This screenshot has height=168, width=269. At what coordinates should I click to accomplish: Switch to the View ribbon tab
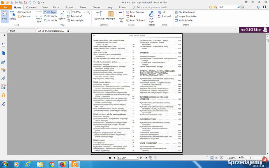(45, 7)
